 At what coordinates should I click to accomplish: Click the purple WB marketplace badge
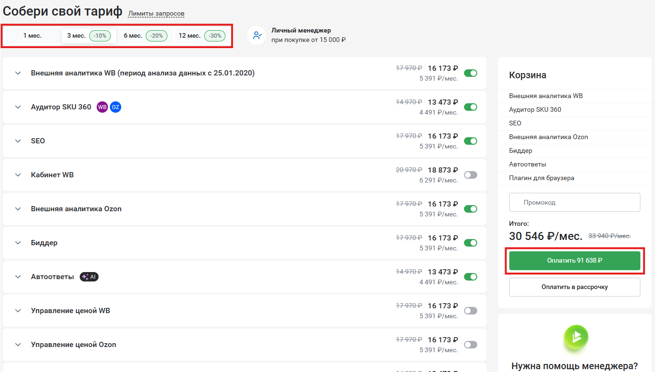pos(102,107)
